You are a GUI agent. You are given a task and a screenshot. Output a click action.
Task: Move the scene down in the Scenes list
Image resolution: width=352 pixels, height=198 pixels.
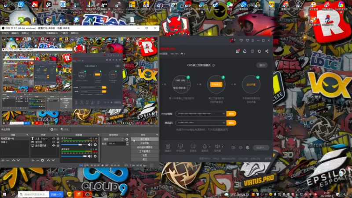click(x=18, y=160)
